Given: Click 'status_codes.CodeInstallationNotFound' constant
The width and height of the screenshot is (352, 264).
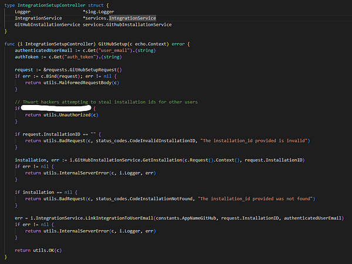Looking at the screenshot, I should (x=144, y=199).
